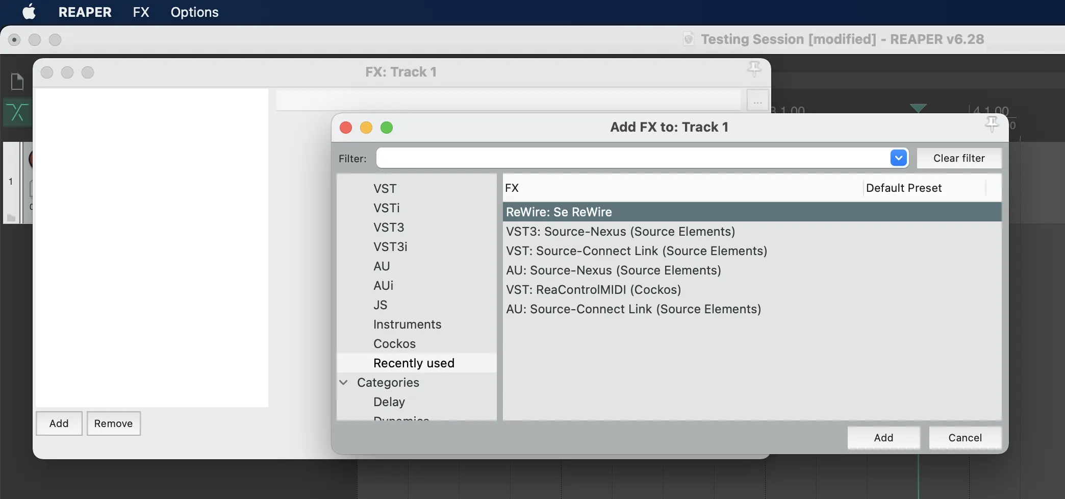Click the teal timeline marker in ruler
Viewport: 1065px width, 499px height.
[918, 108]
